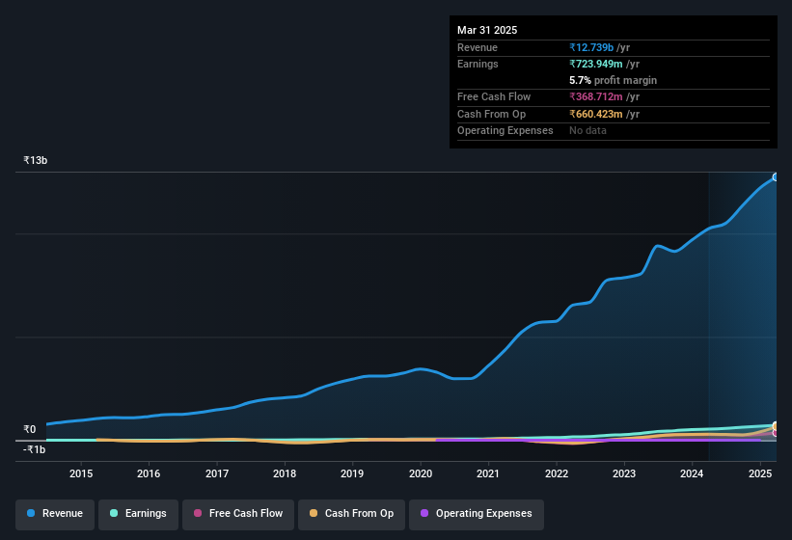792x540 pixels.
Task: Click the ₹0 y-axis label
Action: pyautogui.click(x=30, y=429)
